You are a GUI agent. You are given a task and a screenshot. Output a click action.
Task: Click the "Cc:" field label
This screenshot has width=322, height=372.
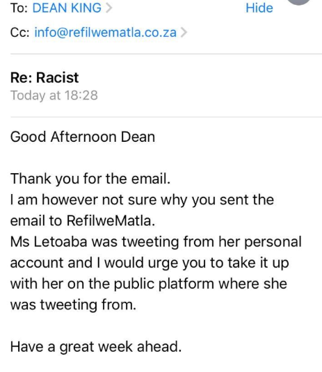click(x=20, y=32)
